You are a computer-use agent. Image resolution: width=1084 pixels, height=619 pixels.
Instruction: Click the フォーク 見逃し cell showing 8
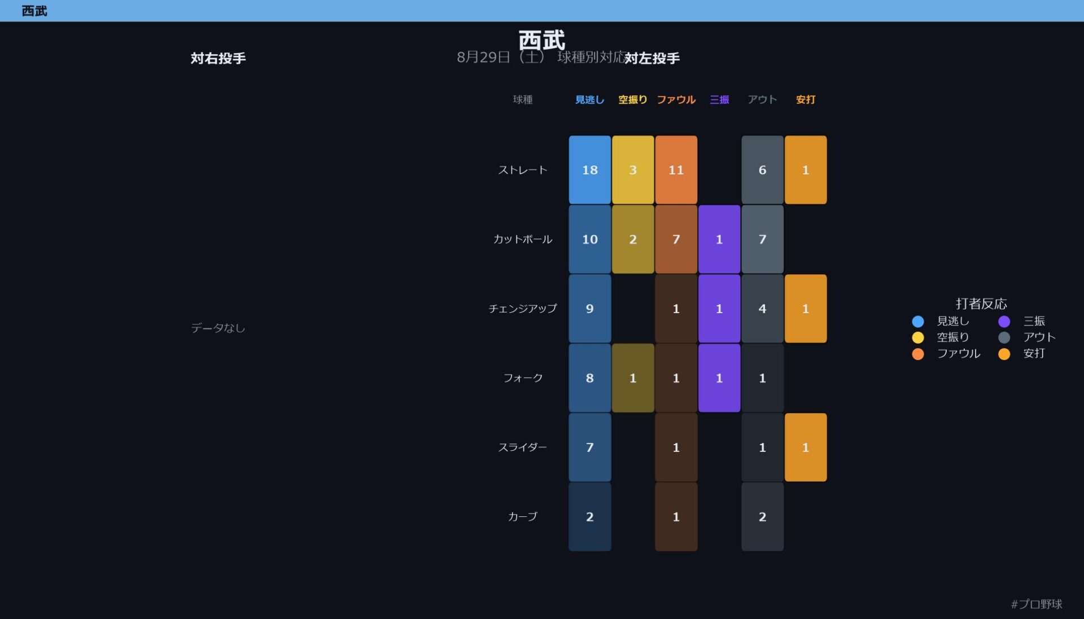click(x=589, y=378)
